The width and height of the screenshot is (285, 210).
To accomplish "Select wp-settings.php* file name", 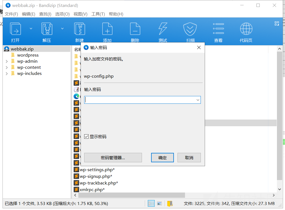I will point(97,170).
